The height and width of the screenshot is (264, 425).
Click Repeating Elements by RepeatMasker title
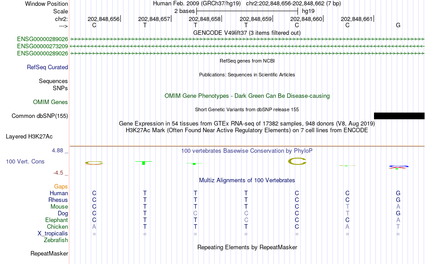click(247, 247)
